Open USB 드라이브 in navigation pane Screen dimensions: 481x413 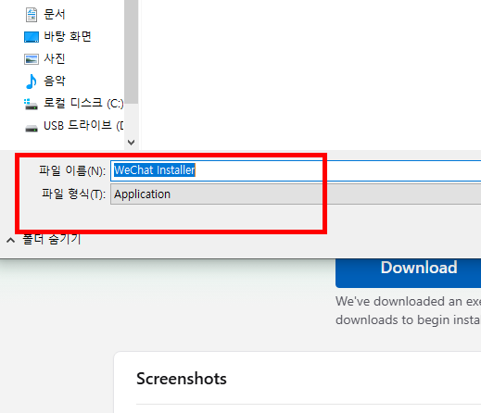point(83,125)
